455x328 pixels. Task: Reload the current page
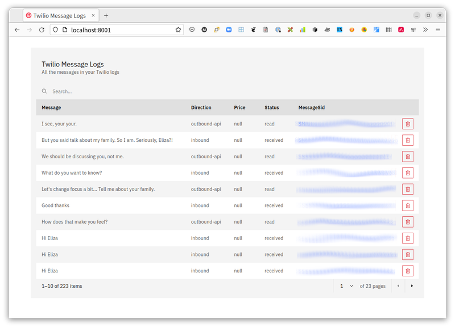pyautogui.click(x=42, y=30)
